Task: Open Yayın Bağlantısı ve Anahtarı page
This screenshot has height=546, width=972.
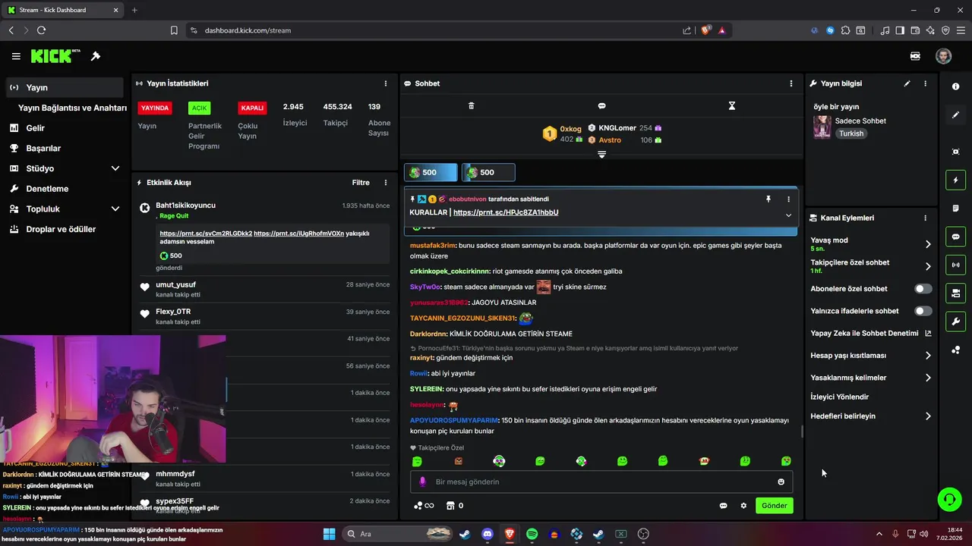Action: point(72,108)
